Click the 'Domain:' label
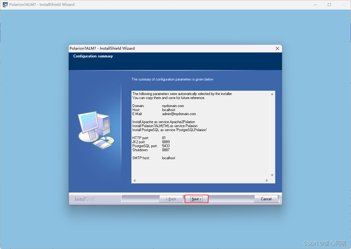This screenshot has height=249, width=351. tap(138, 106)
